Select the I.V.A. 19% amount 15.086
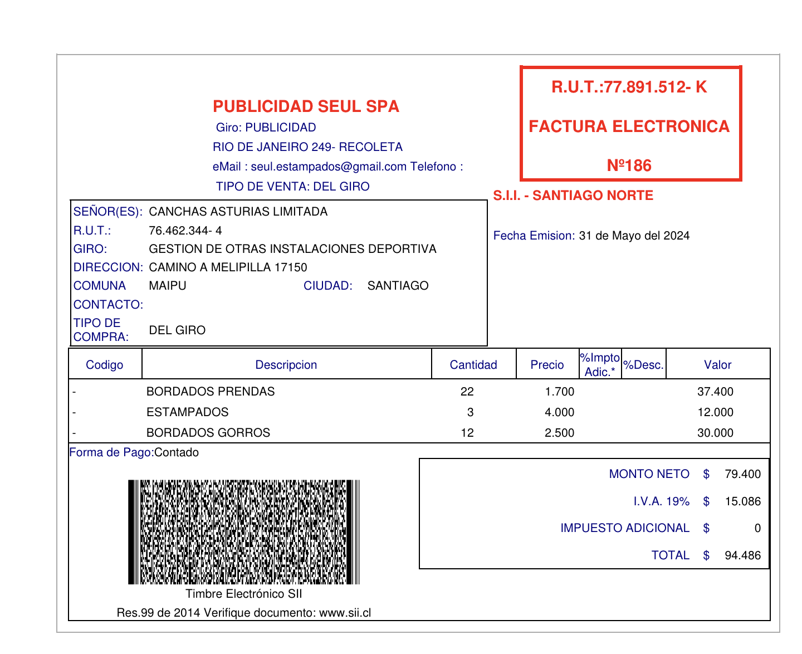Screen dimensions: 802x654 click(742, 501)
